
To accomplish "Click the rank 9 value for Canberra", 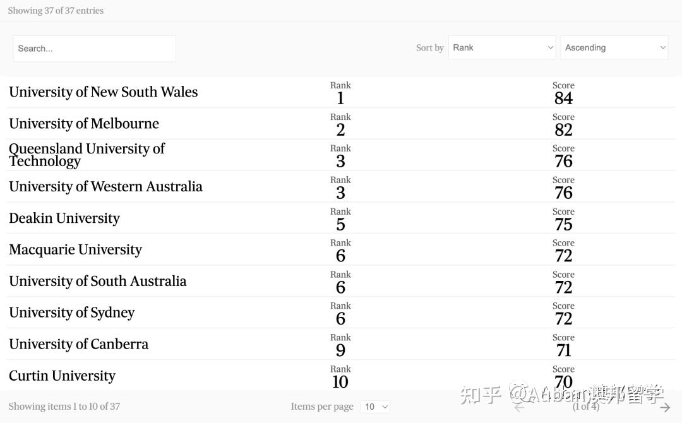I will pyautogui.click(x=340, y=350).
